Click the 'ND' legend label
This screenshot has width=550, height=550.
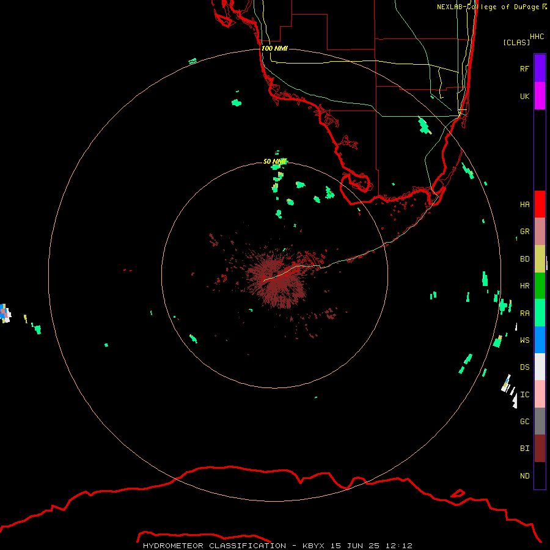[x=524, y=475]
